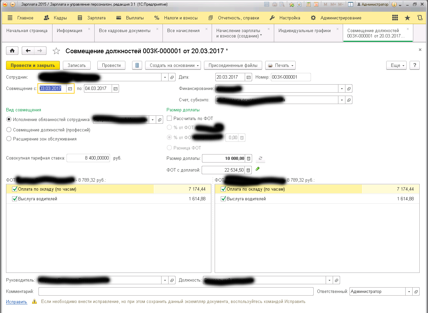Open the calendar picker for Совмещение с date
This screenshot has height=313, width=428.
(70, 89)
